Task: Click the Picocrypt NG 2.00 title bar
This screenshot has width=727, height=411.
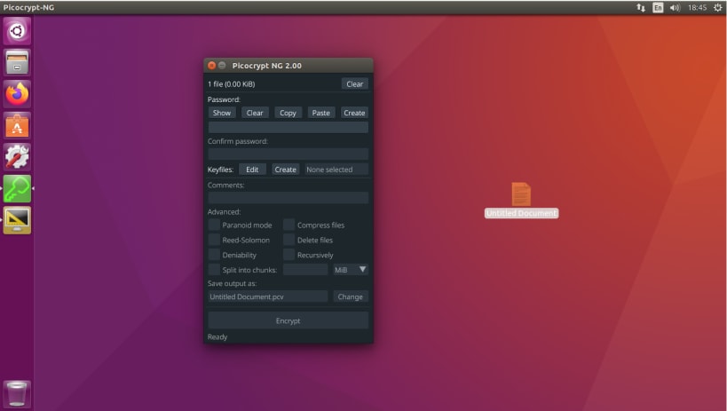Action: coord(288,66)
